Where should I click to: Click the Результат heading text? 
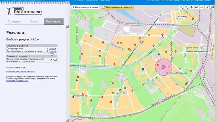point(16,33)
